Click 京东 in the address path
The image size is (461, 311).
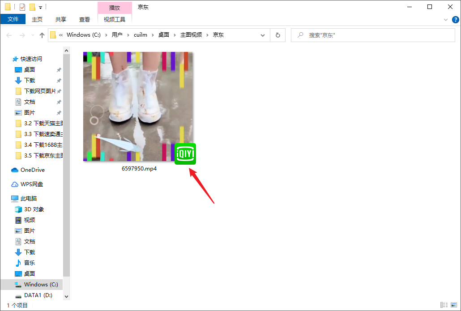(218, 35)
